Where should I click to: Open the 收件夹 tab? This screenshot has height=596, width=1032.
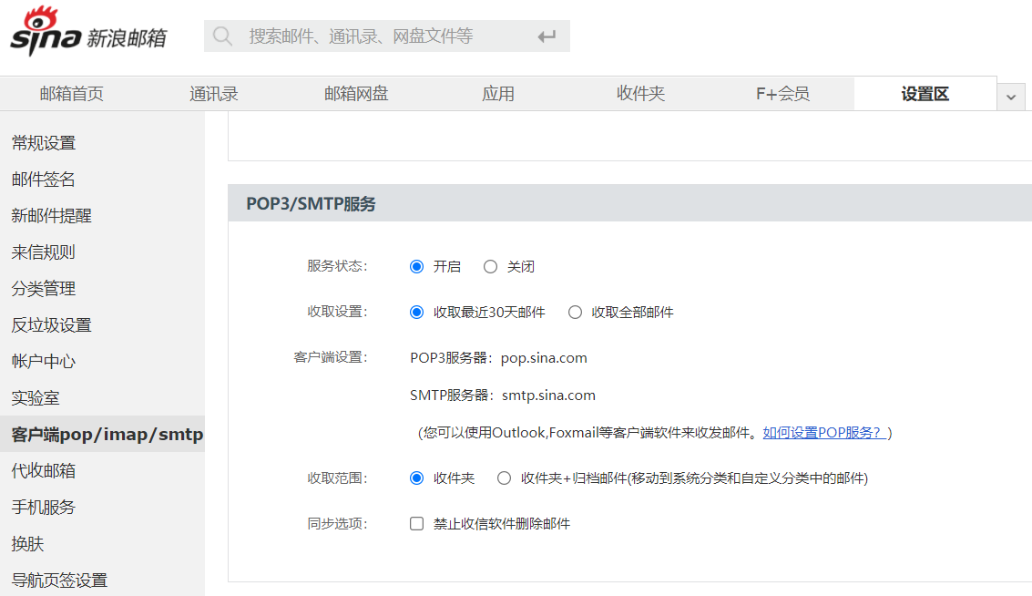pos(640,94)
